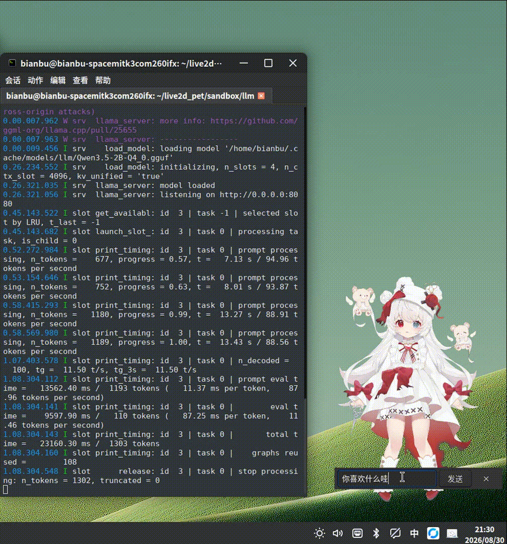Switch the 中 input method indicator
Image resolution: width=507 pixels, height=544 pixels.
pos(414,533)
